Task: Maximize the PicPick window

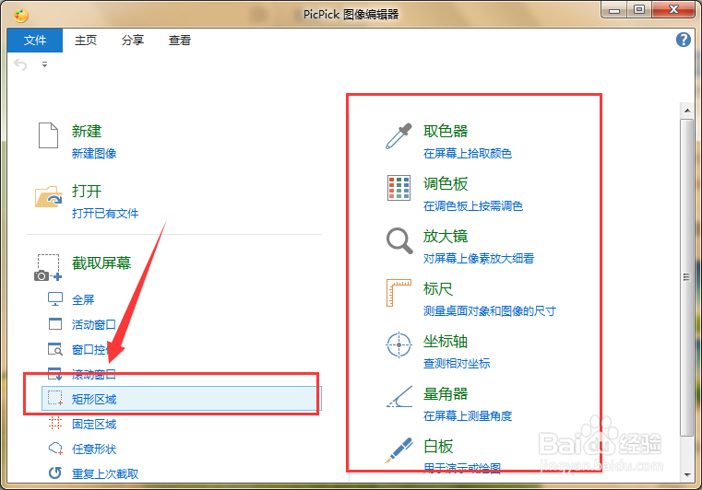Action: pos(639,9)
